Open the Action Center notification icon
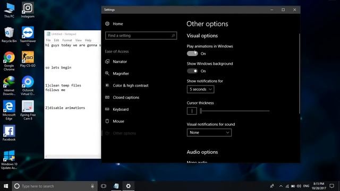 coord(331,186)
